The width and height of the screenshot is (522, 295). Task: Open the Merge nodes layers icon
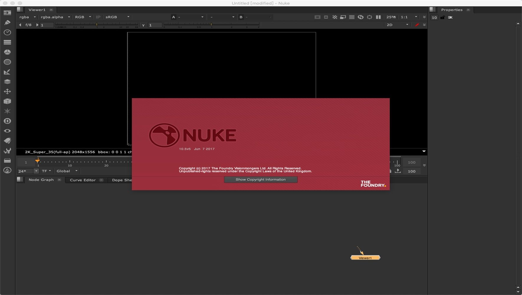tap(7, 82)
